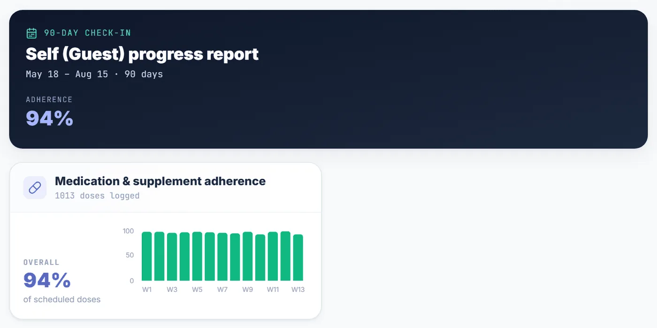Click the W13 bar in the chart

click(298, 258)
